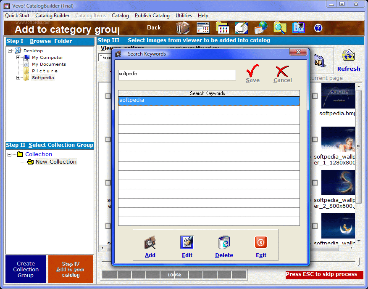Click the Add keyword magnifier icon
This screenshot has width=368, height=289.
[150, 242]
